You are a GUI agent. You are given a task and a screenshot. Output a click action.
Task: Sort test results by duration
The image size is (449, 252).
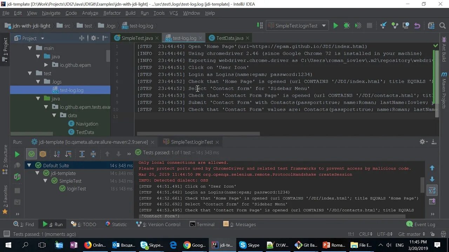click(x=68, y=154)
